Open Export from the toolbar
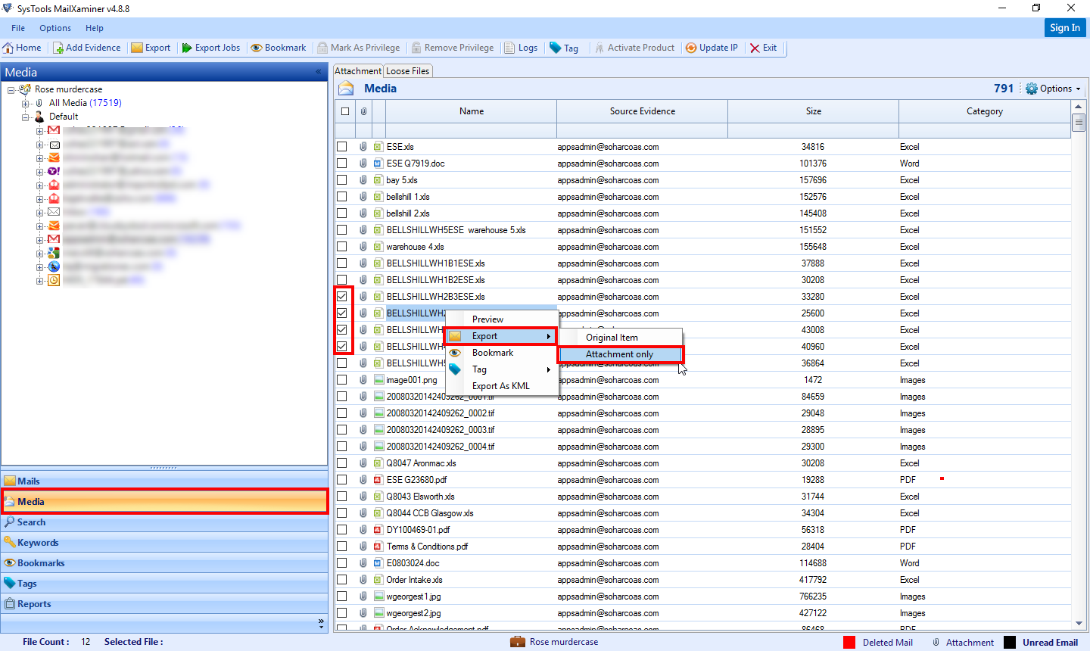Screen dimensions: 1090x651 (151, 48)
